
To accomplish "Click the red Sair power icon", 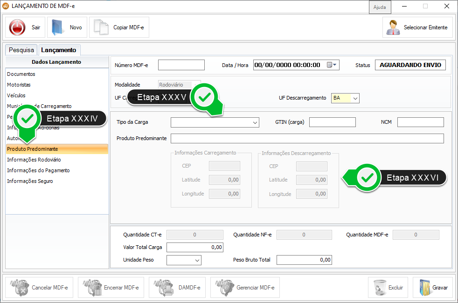I will (17, 27).
